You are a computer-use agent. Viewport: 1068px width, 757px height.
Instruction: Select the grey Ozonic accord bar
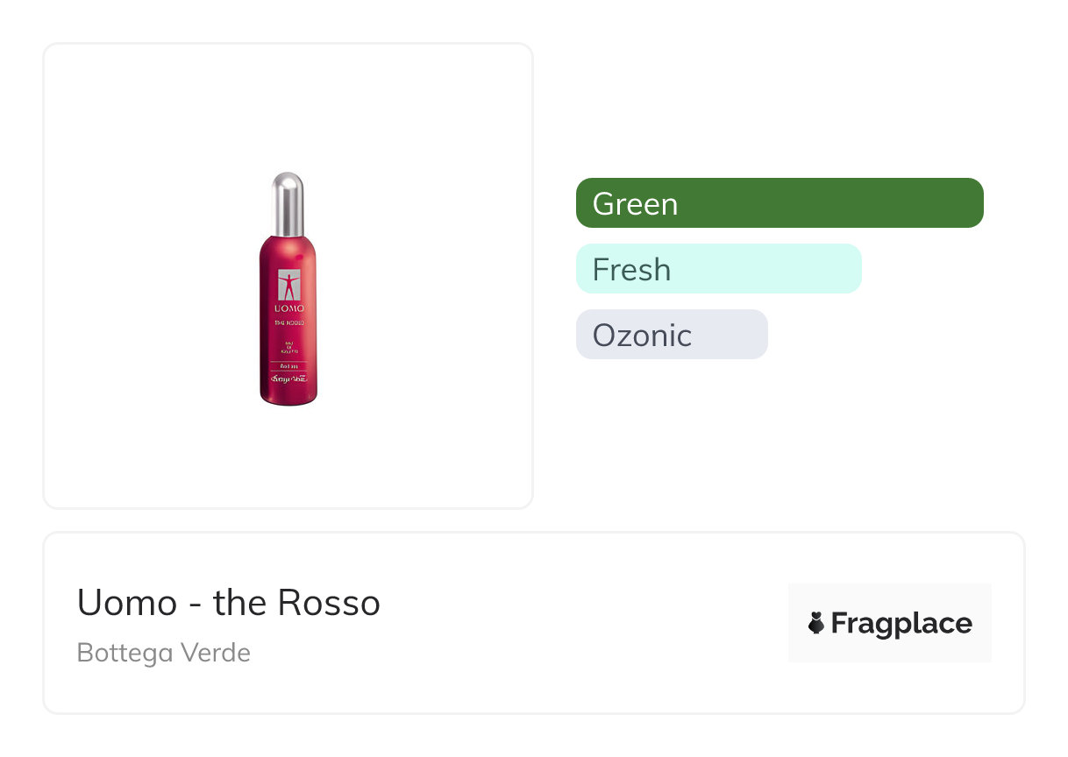[x=672, y=335]
